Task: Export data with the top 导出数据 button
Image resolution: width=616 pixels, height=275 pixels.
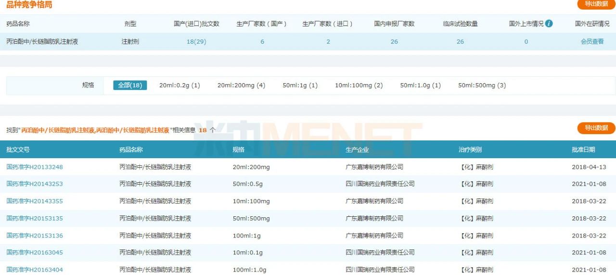Action: pyautogui.click(x=596, y=4)
